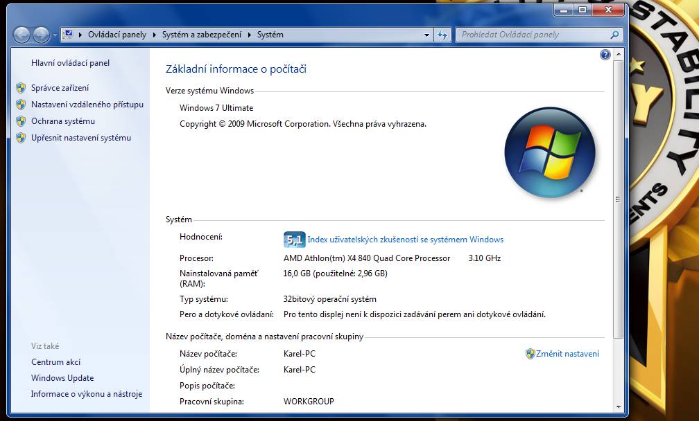The height and width of the screenshot is (421, 699).
Task: Click the AMD Athlon X4 840 processor text
Action: click(367, 258)
